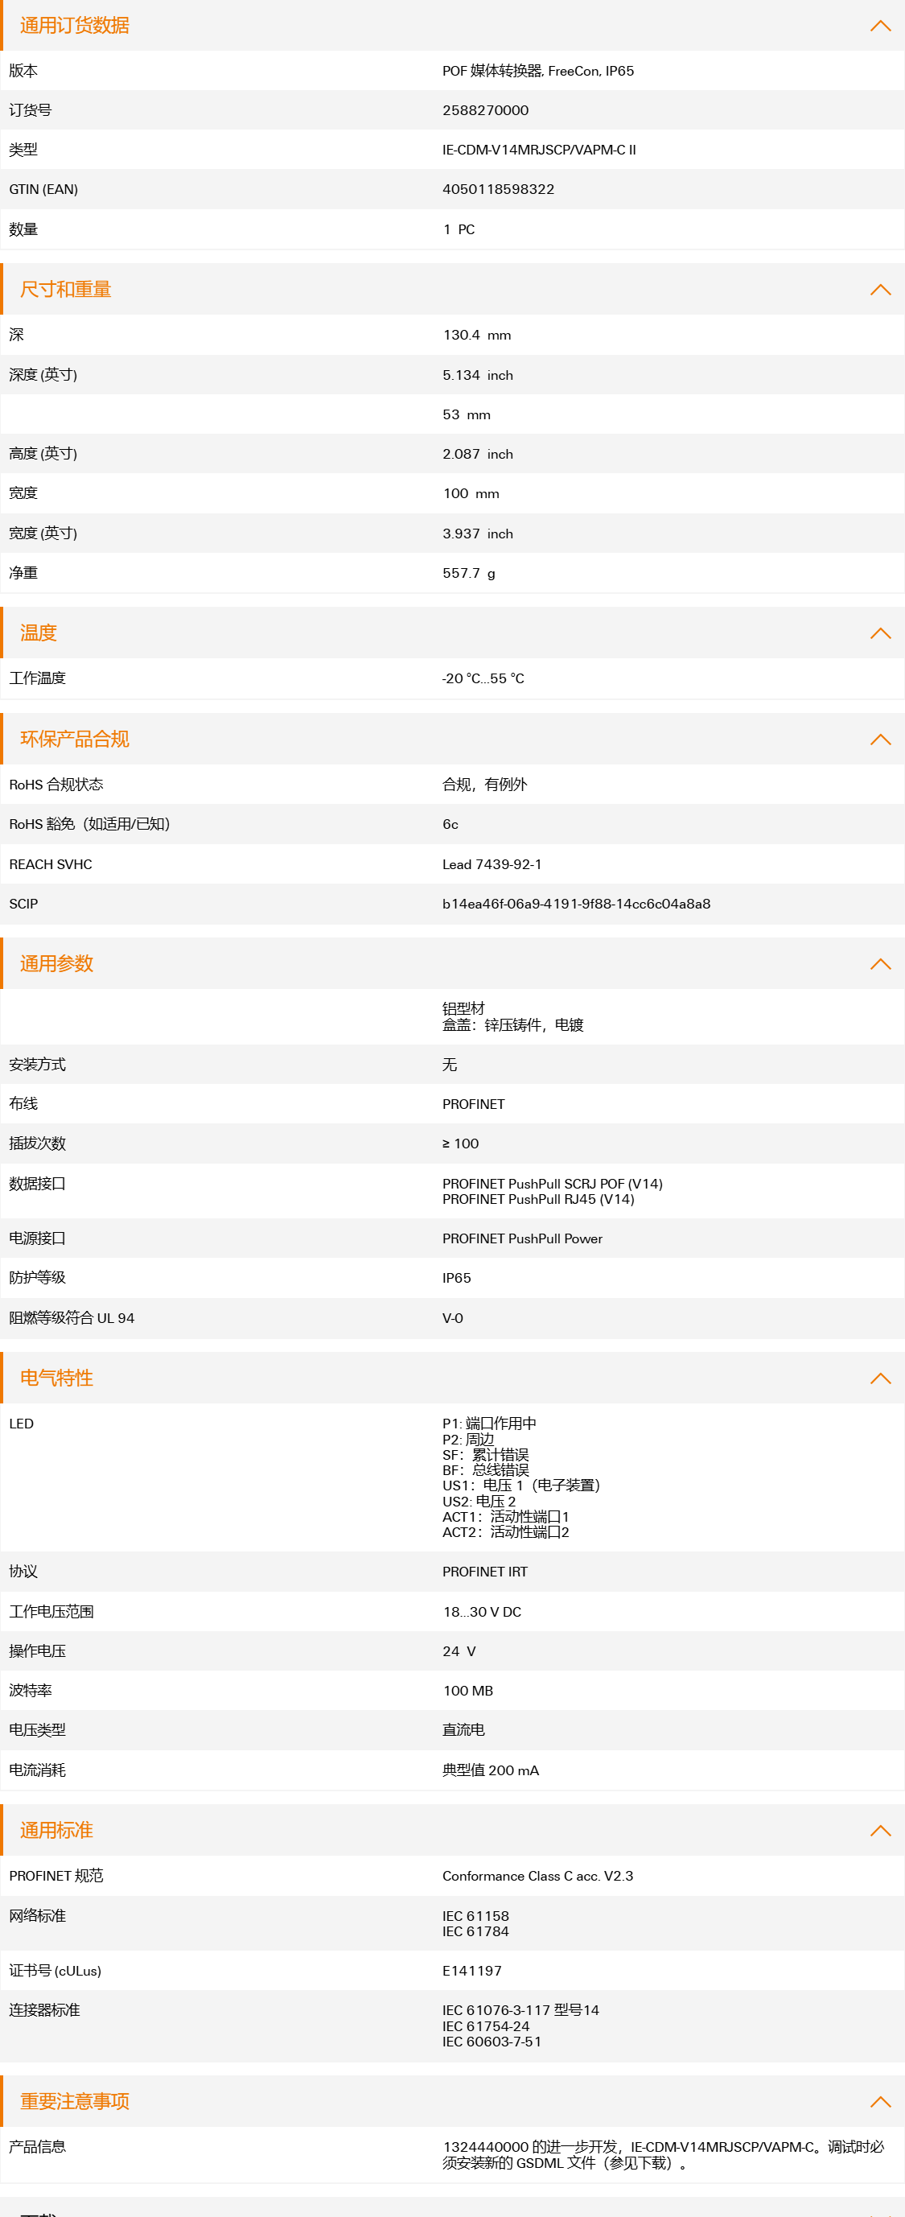This screenshot has width=905, height=2217.
Task: Click the 重要注意事项 section heading
Action: pos(75,2101)
